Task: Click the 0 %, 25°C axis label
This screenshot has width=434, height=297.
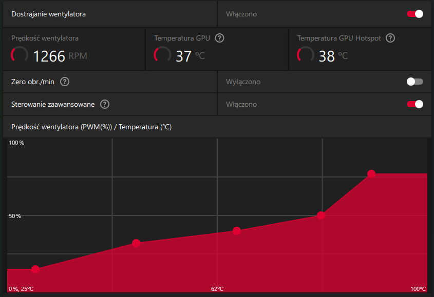Action: point(21,289)
